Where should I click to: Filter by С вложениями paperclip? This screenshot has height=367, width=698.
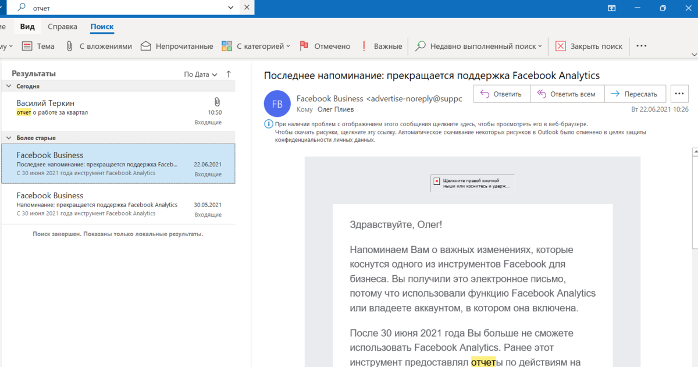pos(99,46)
